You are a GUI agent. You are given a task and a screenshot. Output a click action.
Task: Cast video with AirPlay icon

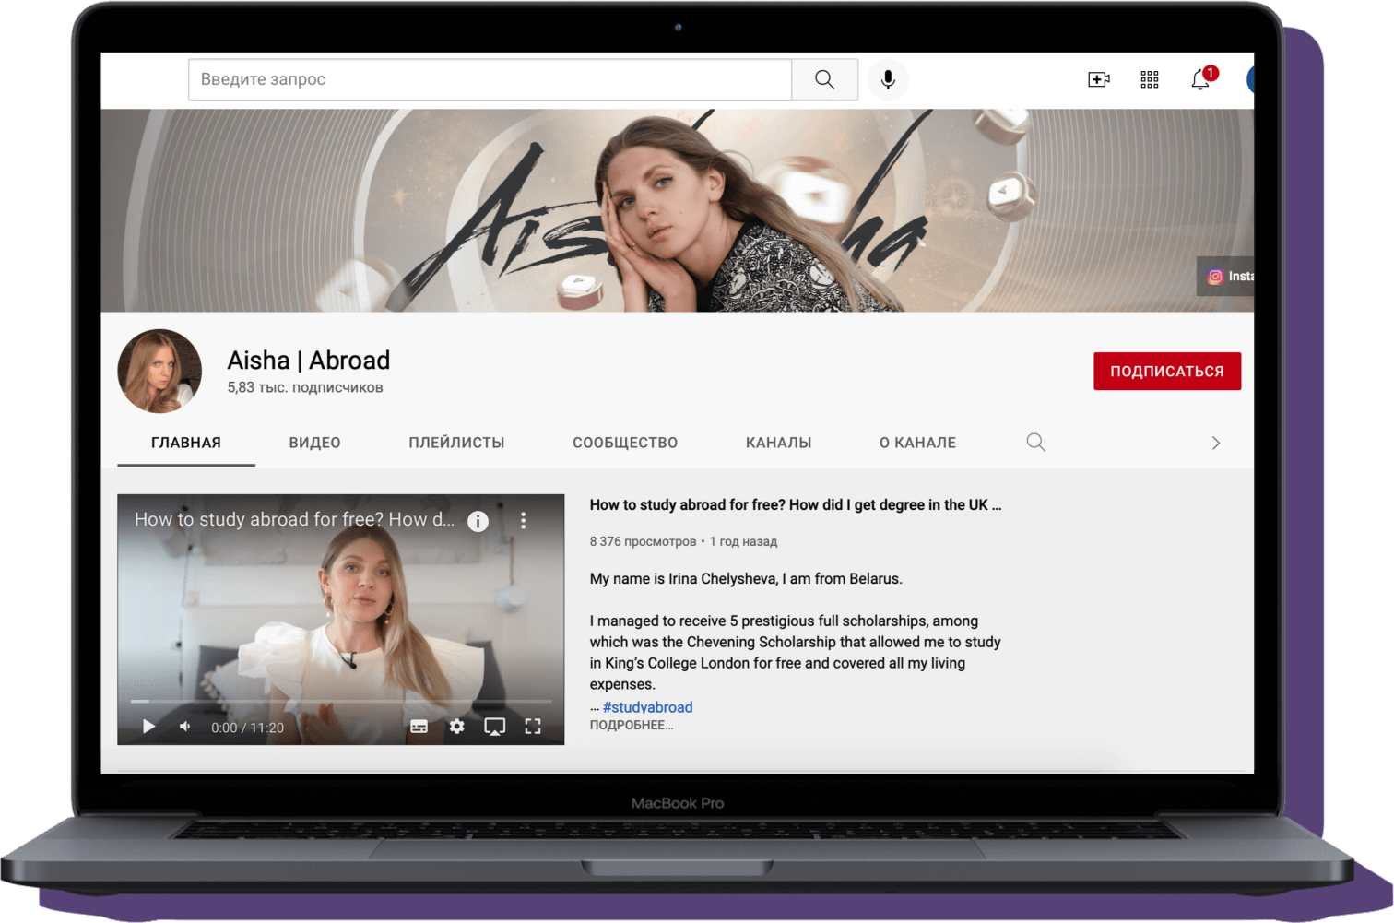(495, 727)
